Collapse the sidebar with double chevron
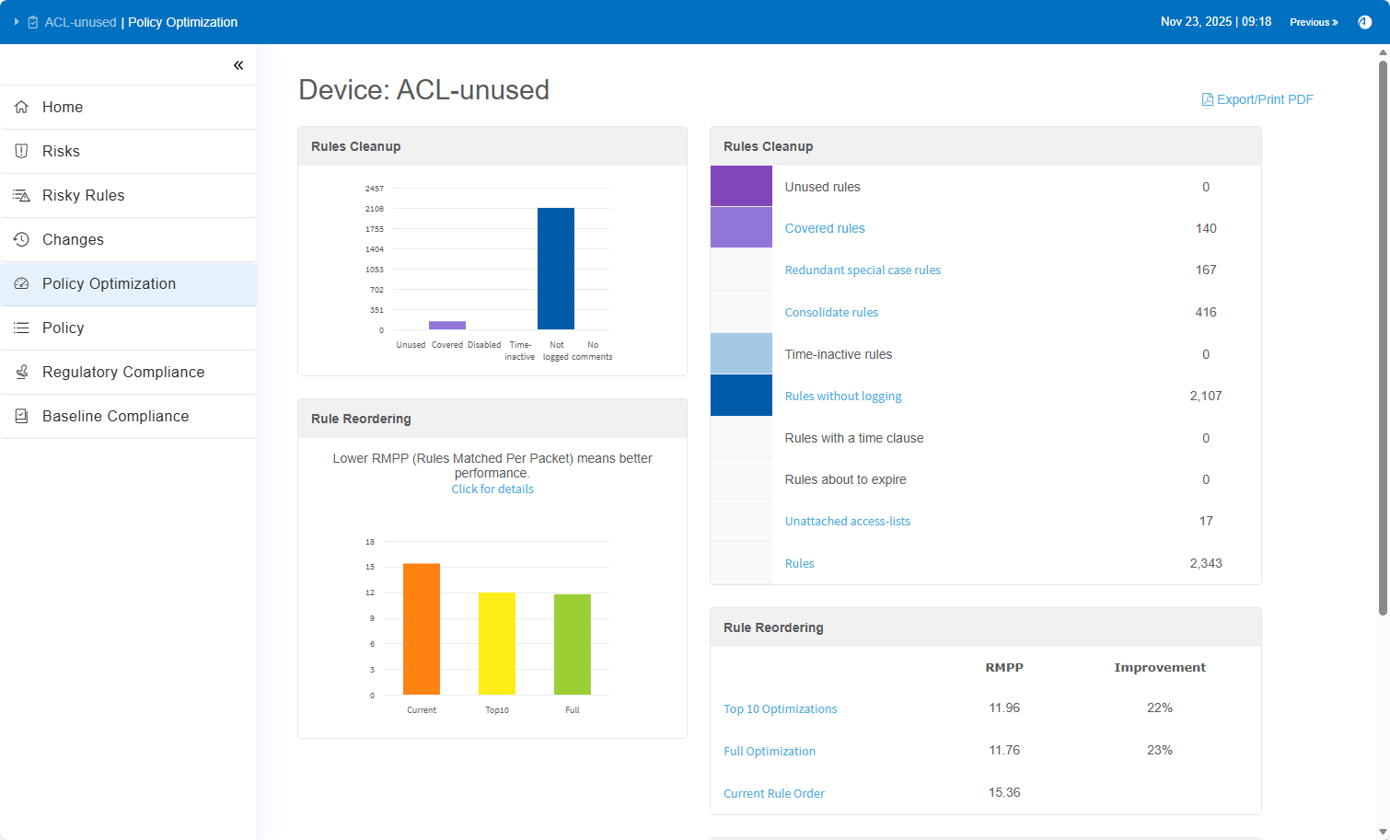The image size is (1390, 840). point(238,65)
